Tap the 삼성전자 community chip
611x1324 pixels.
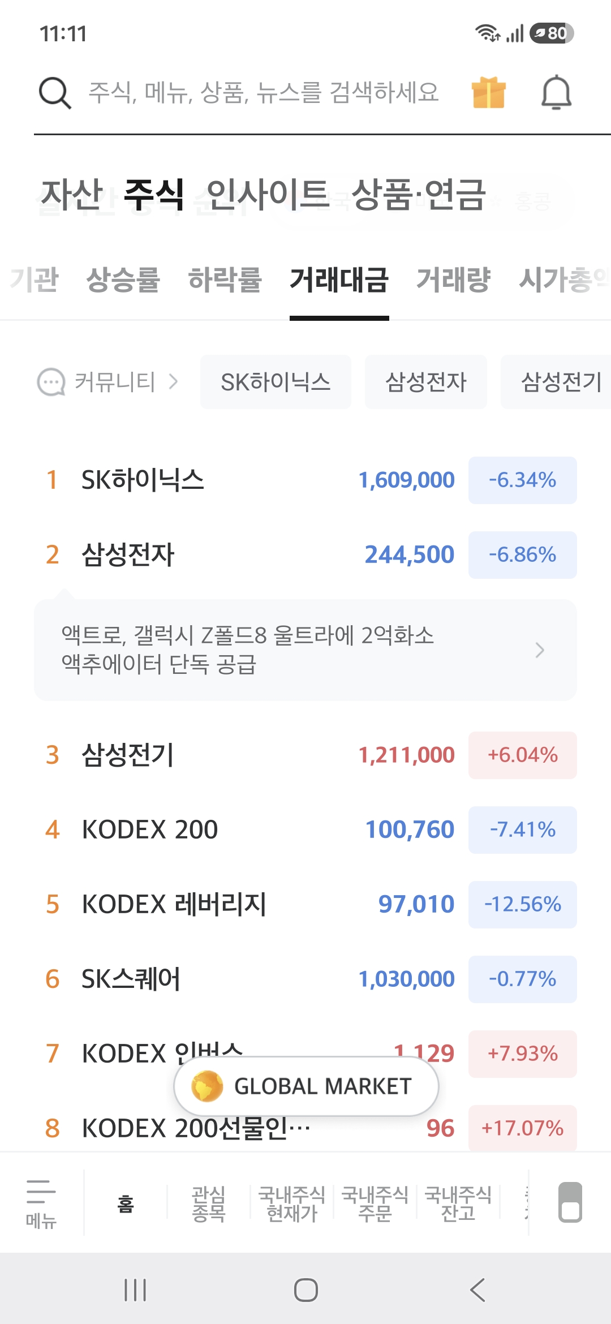[426, 382]
